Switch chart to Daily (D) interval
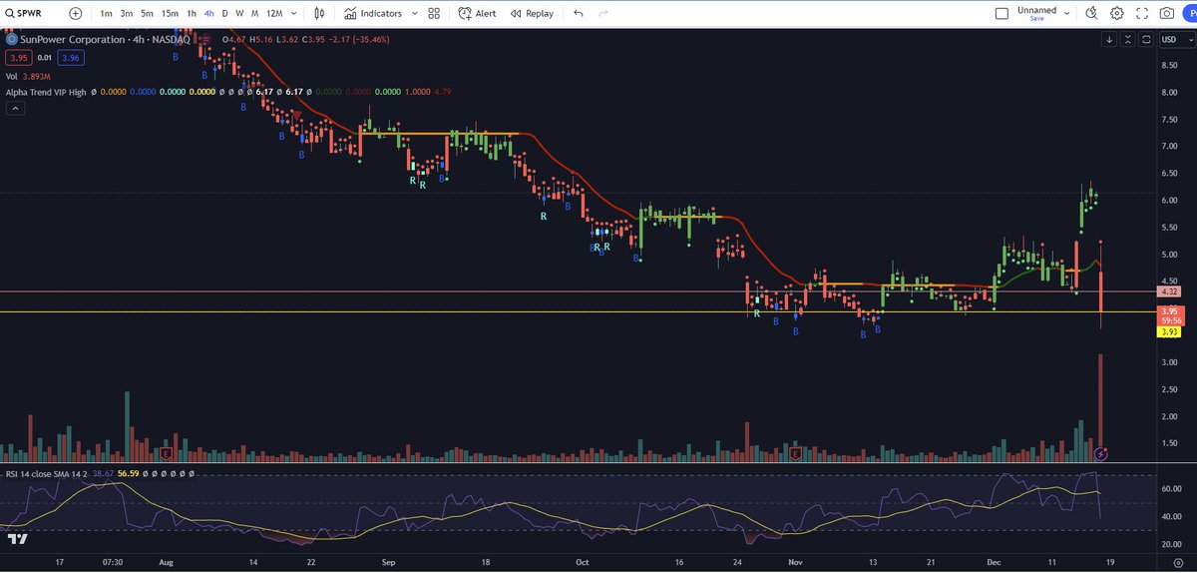The width and height of the screenshot is (1197, 573). point(224,14)
